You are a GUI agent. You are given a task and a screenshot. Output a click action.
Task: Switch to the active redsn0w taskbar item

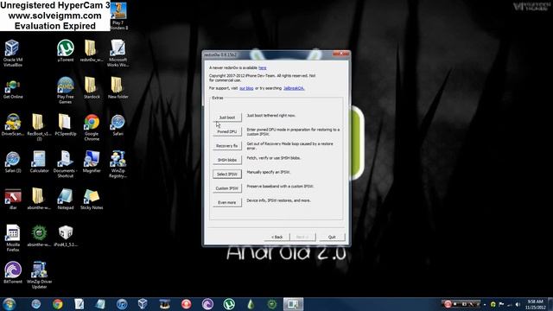coord(293,304)
